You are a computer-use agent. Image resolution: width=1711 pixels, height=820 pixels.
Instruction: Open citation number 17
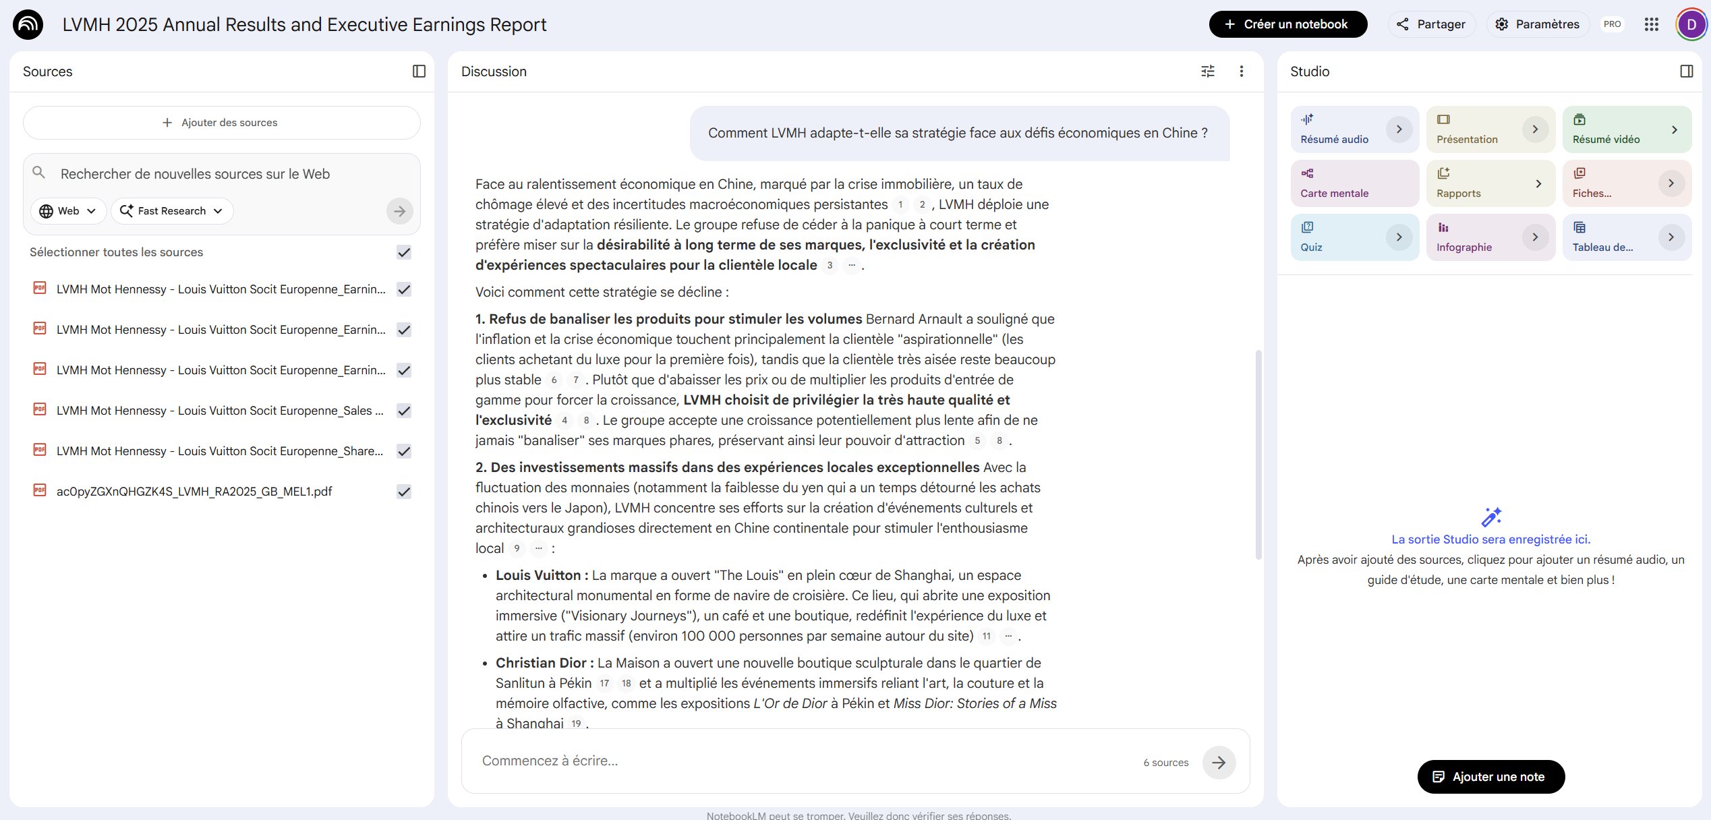[604, 683]
